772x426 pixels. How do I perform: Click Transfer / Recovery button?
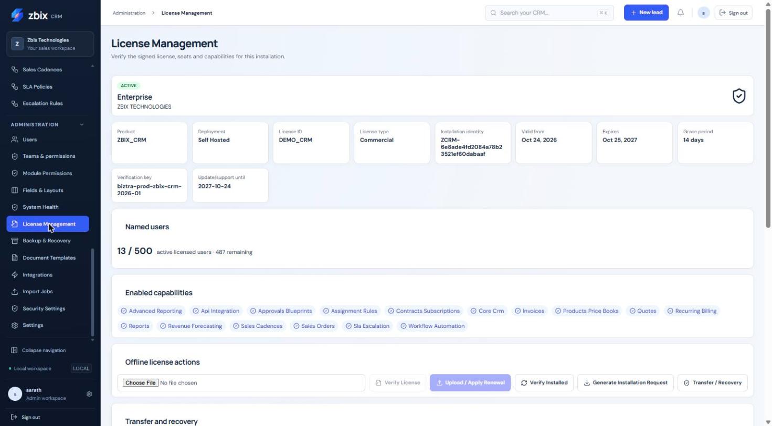point(712,383)
